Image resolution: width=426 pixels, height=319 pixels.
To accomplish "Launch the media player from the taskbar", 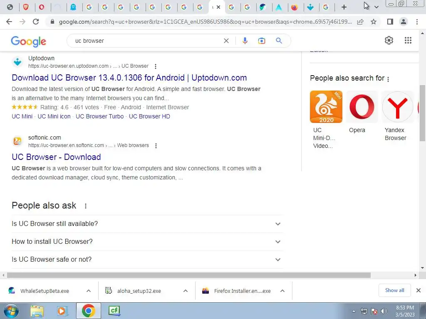I will coord(62,311).
